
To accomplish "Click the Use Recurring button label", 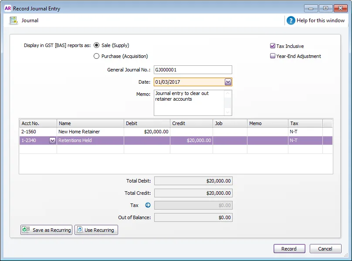I will click(99, 230).
